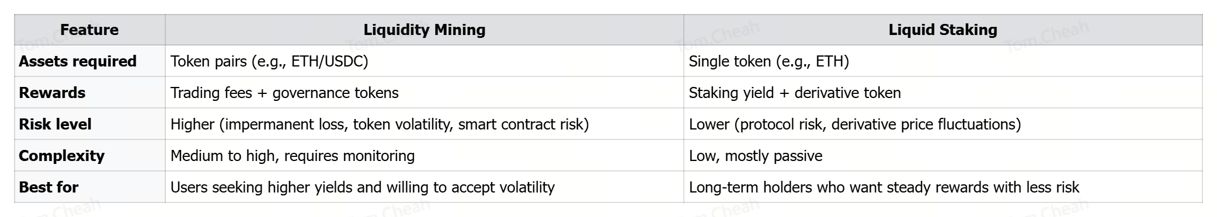Select the Liquid Staking column header
Screen dimensions: 1217x217
pos(943,30)
